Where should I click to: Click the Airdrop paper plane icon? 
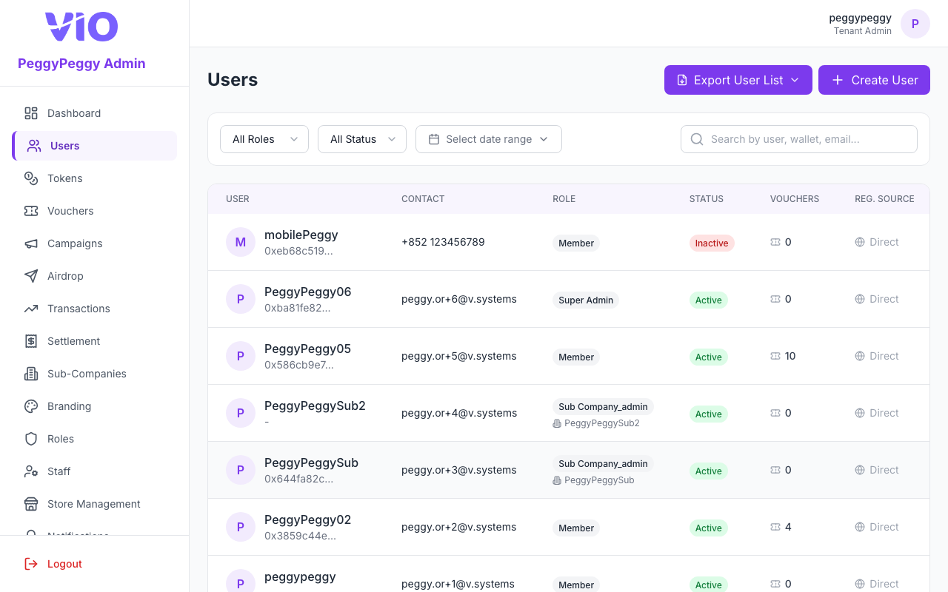pyautogui.click(x=31, y=276)
